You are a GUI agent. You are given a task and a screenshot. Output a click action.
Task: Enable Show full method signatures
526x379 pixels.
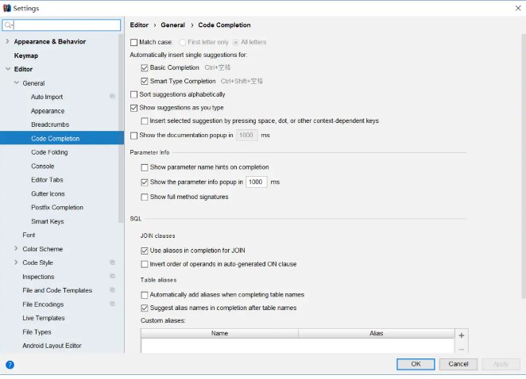[145, 197]
